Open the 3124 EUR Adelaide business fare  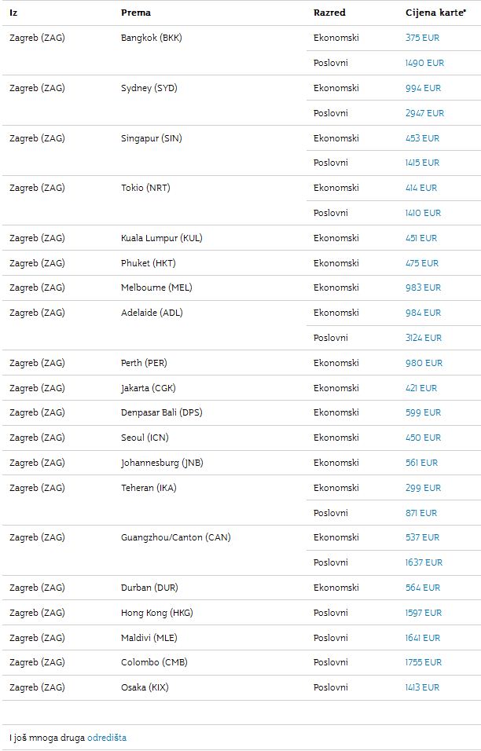pos(424,338)
